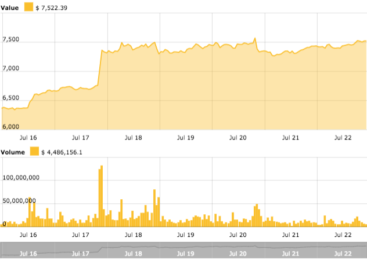This screenshot has width=367, height=260.
Task: Click the Jul 20 label under price chart
Action: pyautogui.click(x=238, y=138)
